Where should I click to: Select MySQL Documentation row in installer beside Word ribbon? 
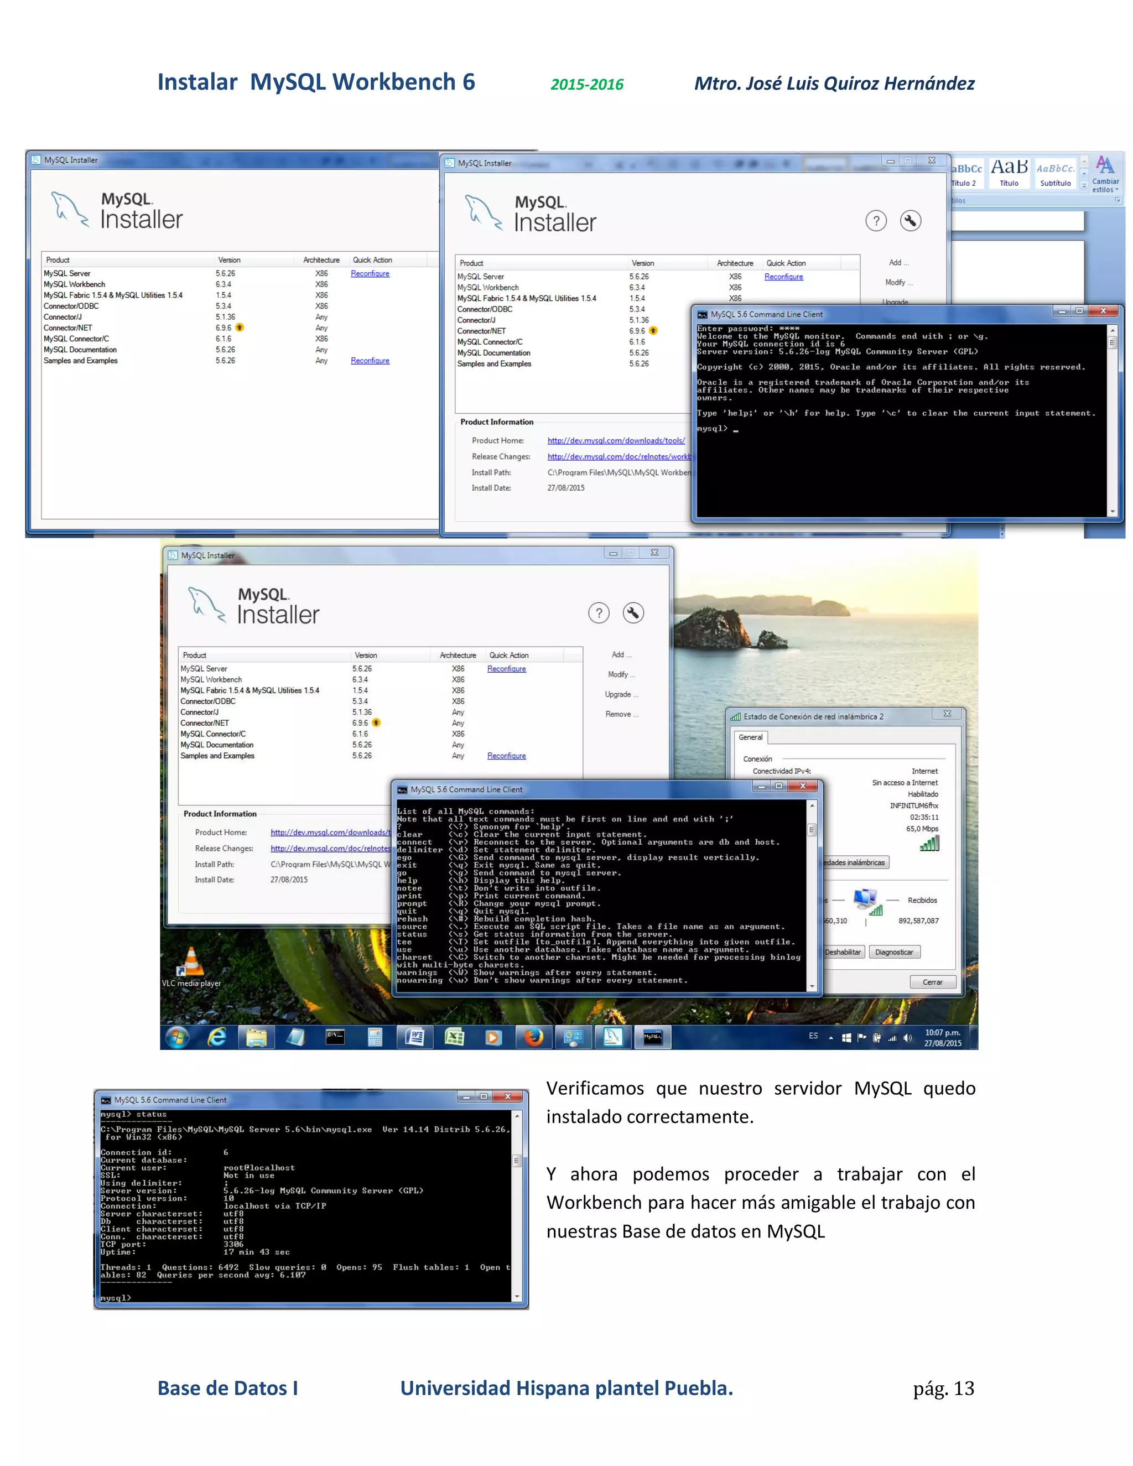pyautogui.click(x=574, y=353)
